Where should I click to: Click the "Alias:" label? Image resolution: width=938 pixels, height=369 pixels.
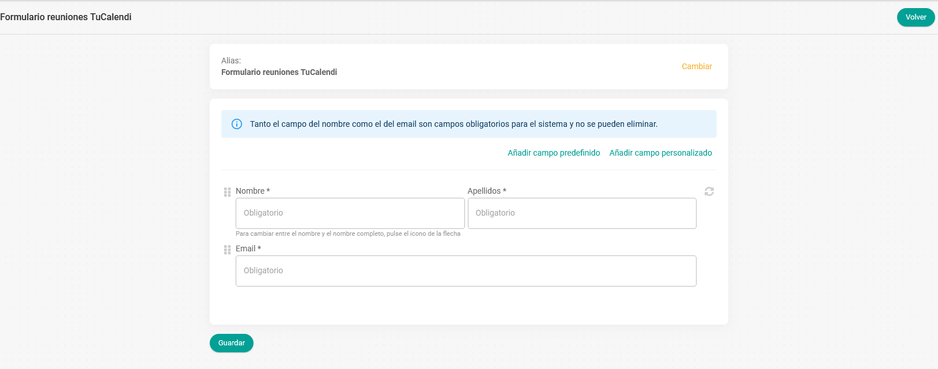coord(231,61)
